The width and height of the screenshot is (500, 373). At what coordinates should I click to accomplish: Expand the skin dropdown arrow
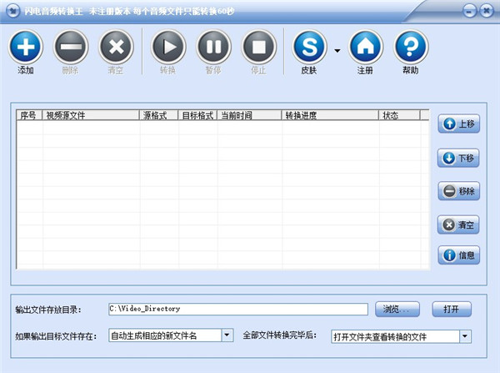coord(337,50)
